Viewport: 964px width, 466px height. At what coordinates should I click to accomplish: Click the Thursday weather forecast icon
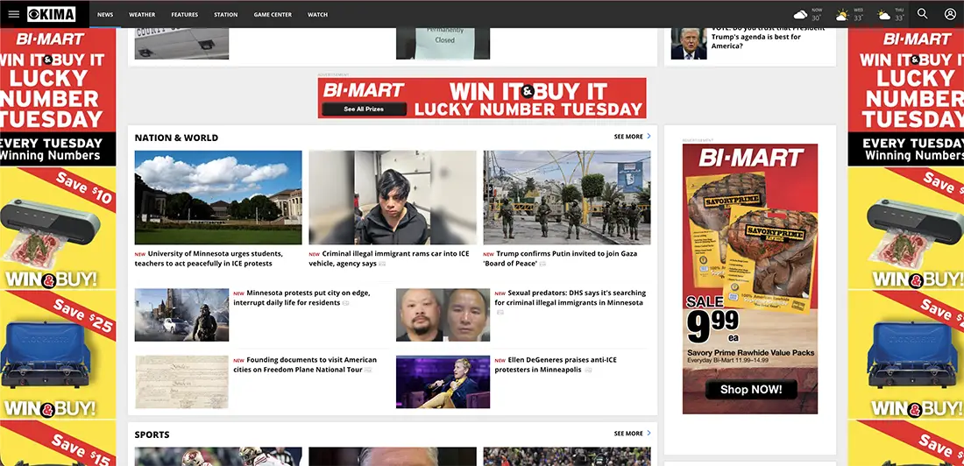[883, 14]
